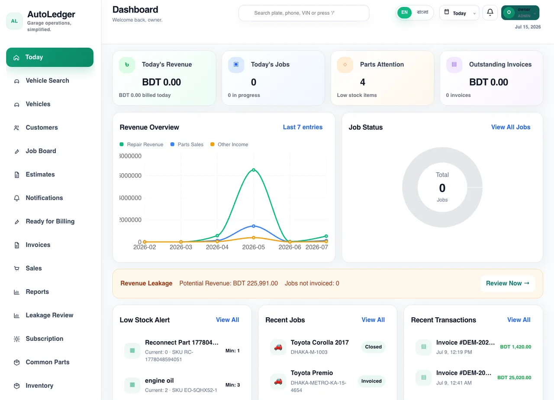Open Ready for Billing page
554x400 pixels.
[x=50, y=221]
